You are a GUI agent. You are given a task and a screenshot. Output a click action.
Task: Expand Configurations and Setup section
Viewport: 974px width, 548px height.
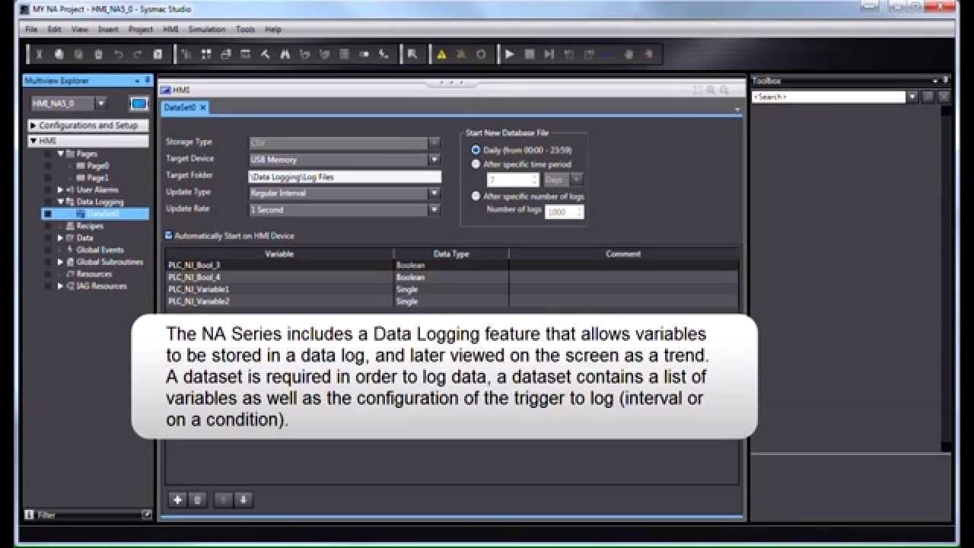tap(33, 126)
